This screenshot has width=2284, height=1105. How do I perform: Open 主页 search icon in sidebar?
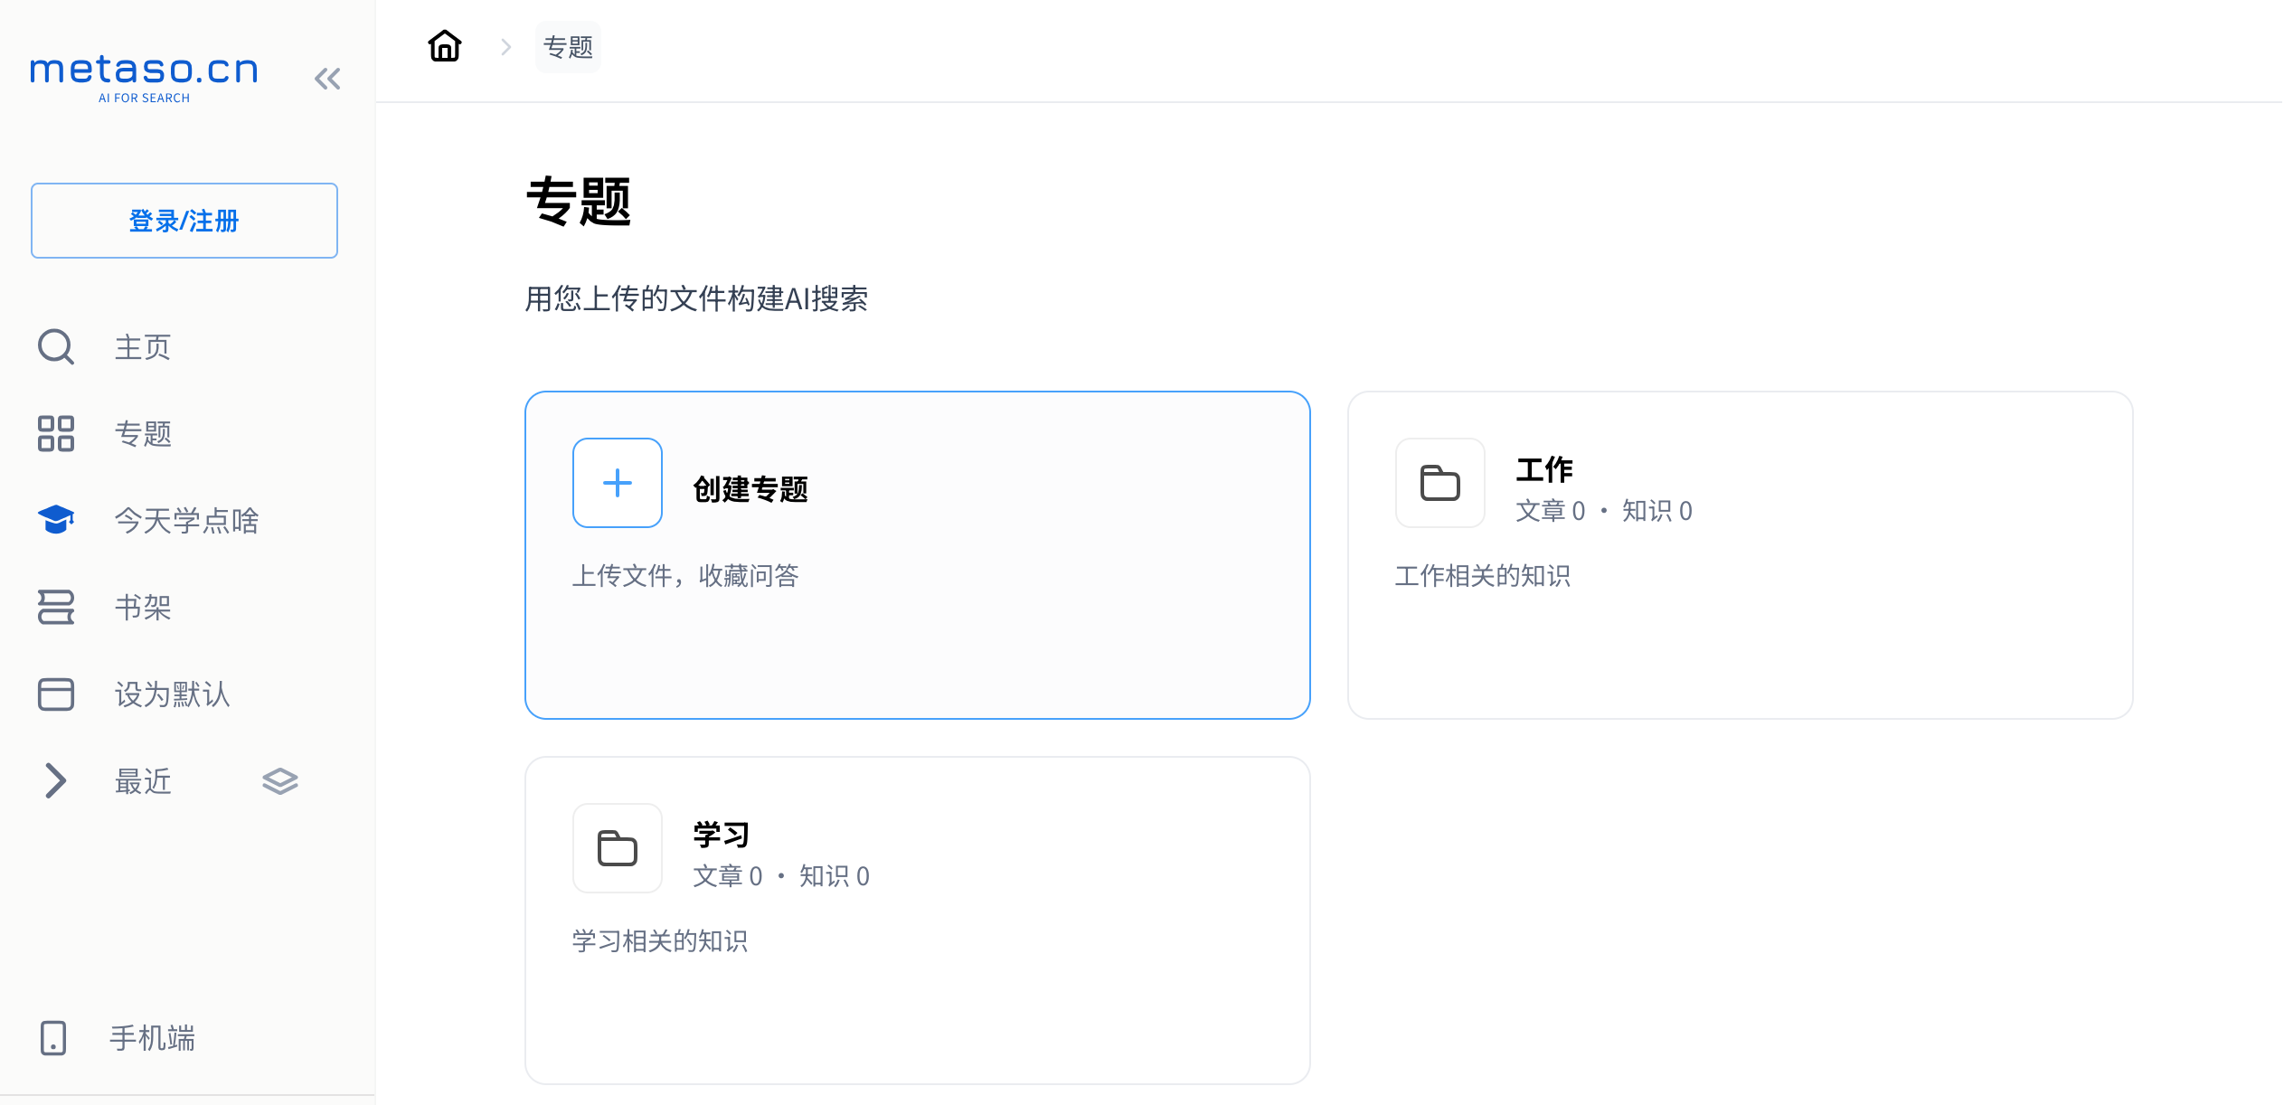(56, 346)
